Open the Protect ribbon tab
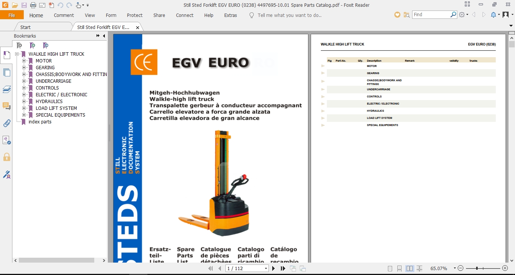The width and height of the screenshot is (515, 275). click(x=135, y=15)
